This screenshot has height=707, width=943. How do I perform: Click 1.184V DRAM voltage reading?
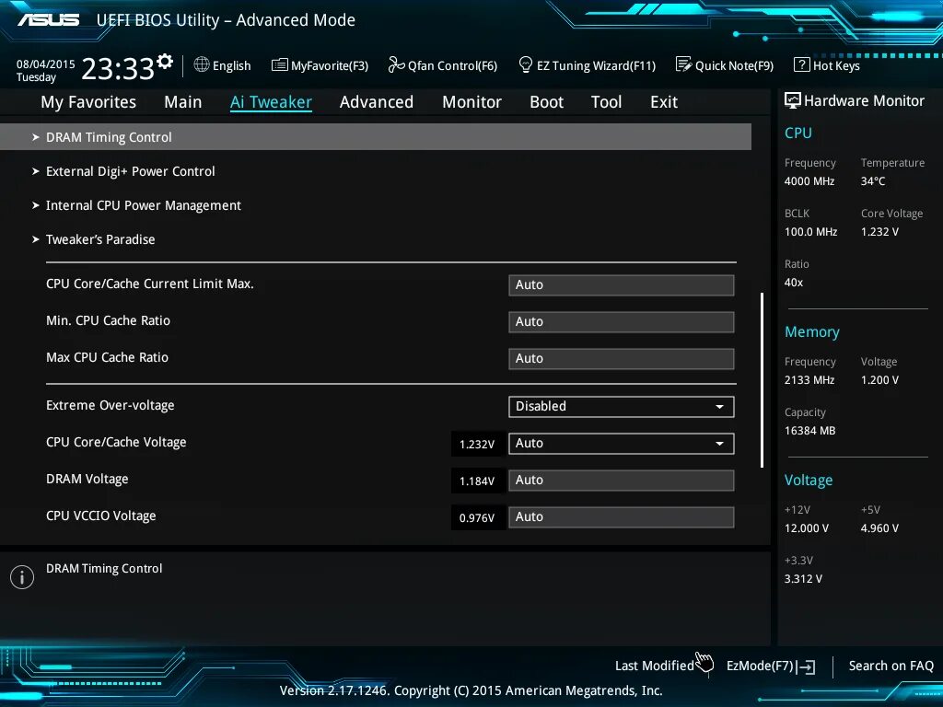click(x=477, y=481)
